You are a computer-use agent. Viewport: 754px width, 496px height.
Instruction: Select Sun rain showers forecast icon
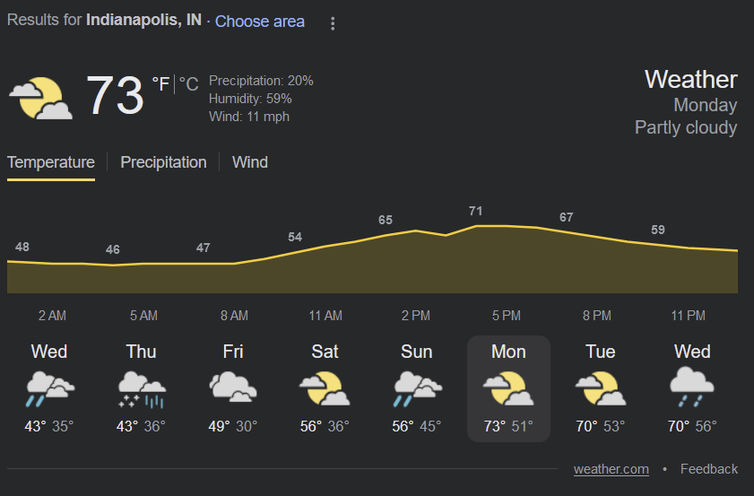418,388
